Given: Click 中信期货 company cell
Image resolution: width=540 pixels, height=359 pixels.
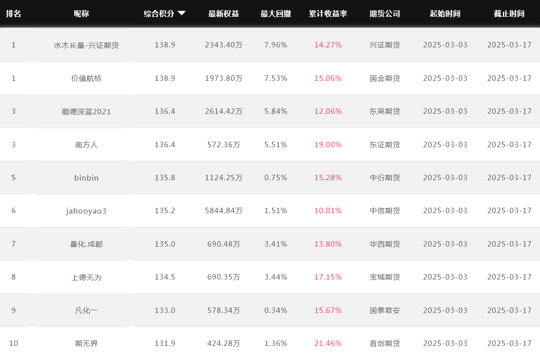Looking at the screenshot, I should click(385, 210).
